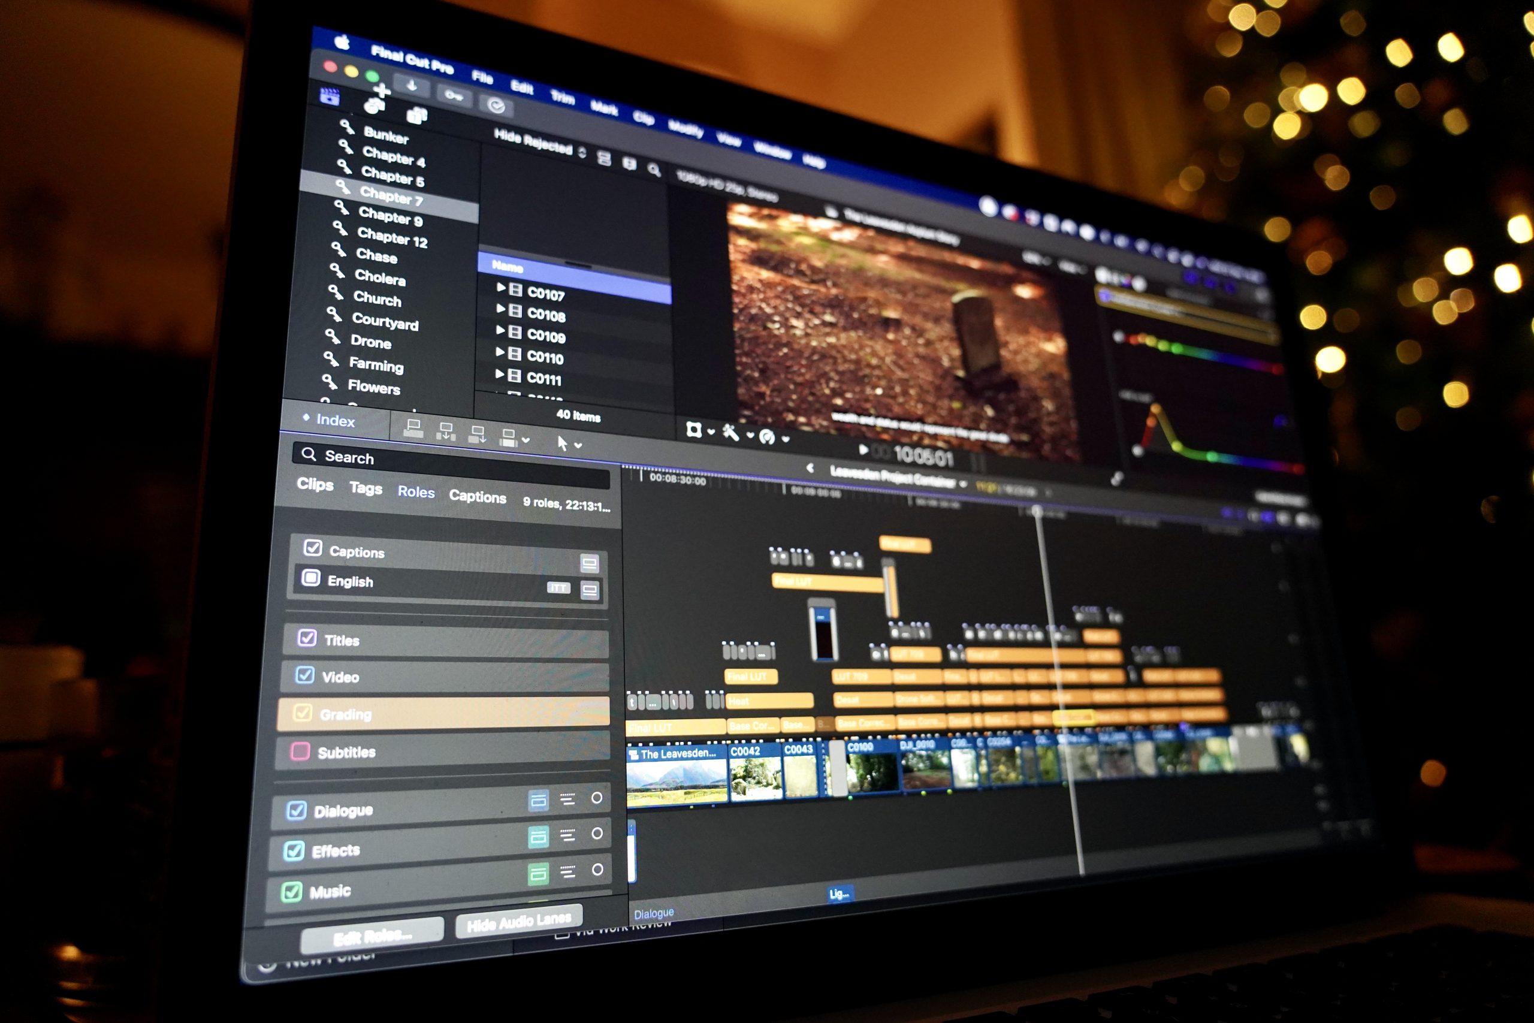Open the titles and generators sidebar icon

[x=417, y=116]
